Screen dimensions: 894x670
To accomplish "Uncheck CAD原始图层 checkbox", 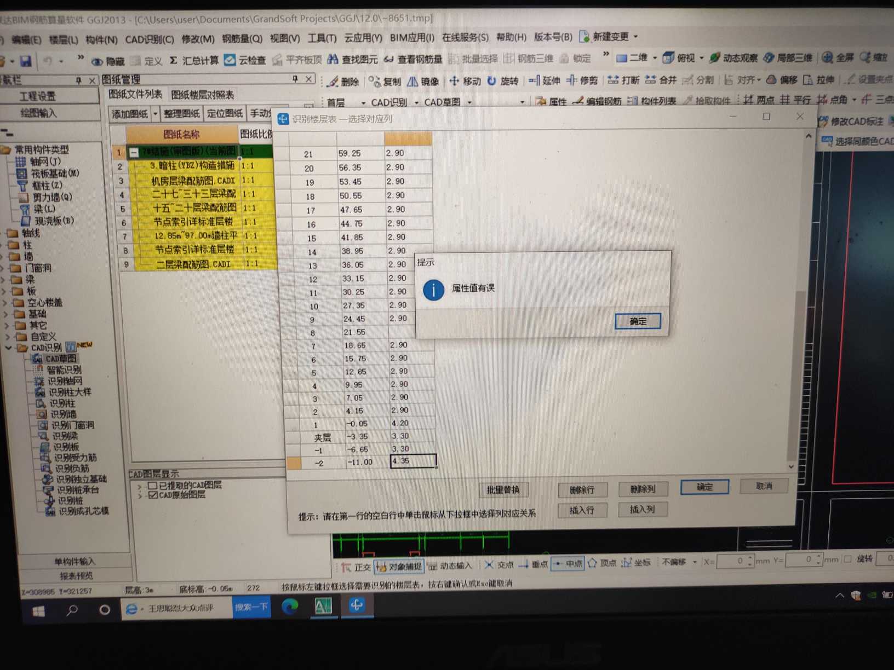I will [153, 495].
